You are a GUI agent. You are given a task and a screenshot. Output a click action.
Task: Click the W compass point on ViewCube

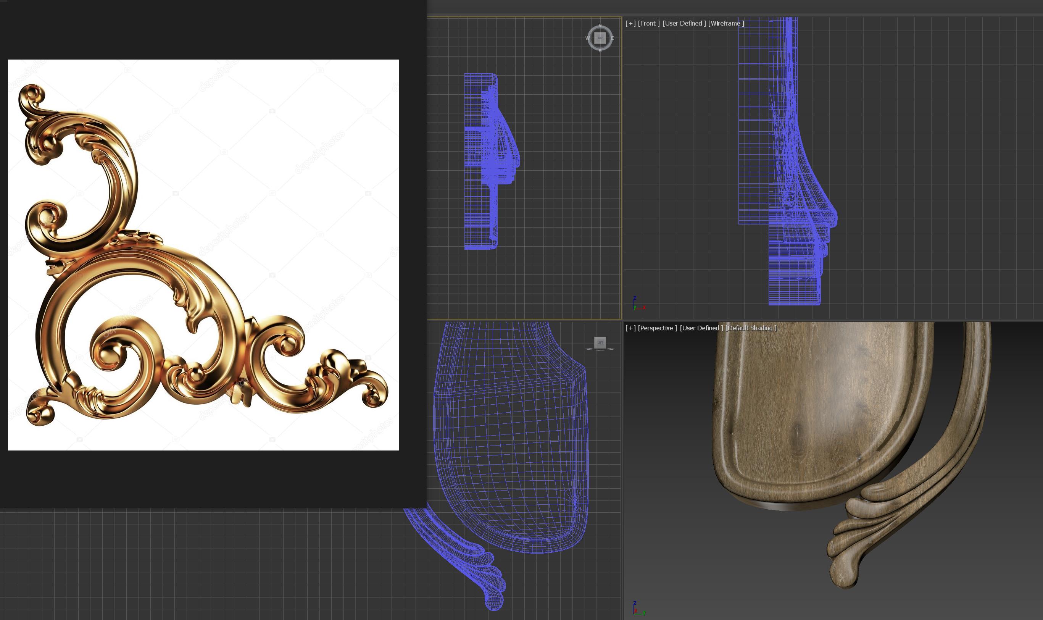pyautogui.click(x=587, y=38)
